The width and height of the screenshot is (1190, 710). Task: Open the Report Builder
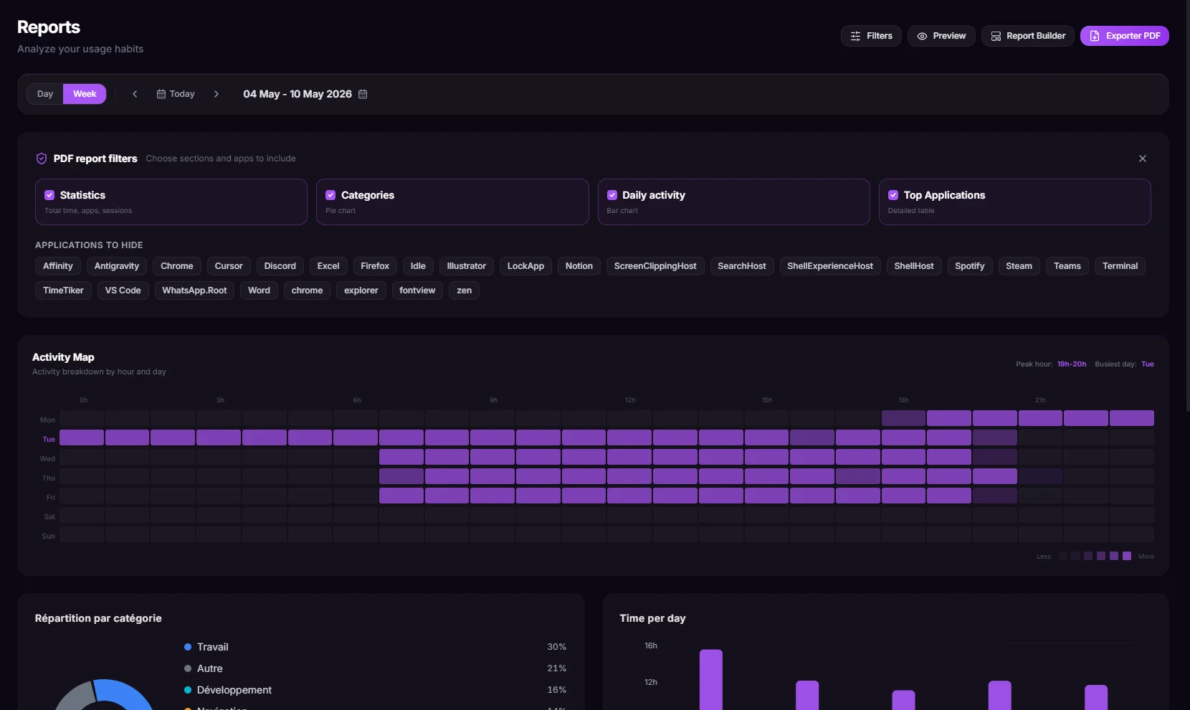click(1028, 36)
